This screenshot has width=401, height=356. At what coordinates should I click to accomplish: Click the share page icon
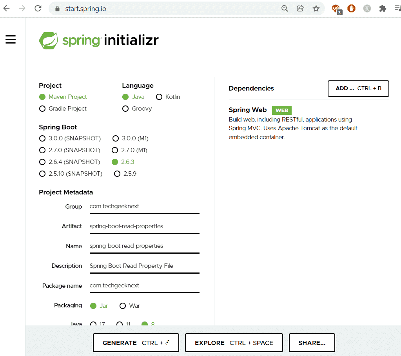click(x=300, y=9)
